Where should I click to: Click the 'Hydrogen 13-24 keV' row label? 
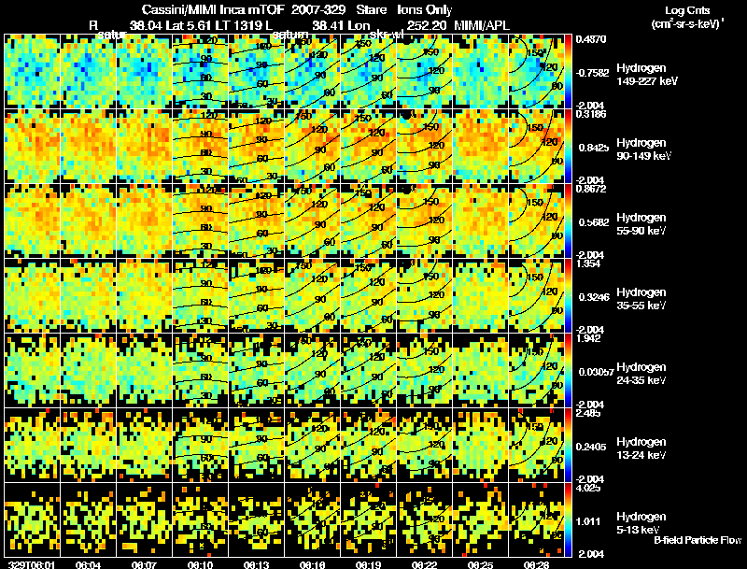click(641, 448)
